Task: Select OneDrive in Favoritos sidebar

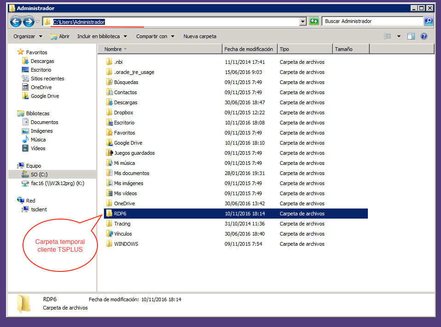Action: point(41,87)
